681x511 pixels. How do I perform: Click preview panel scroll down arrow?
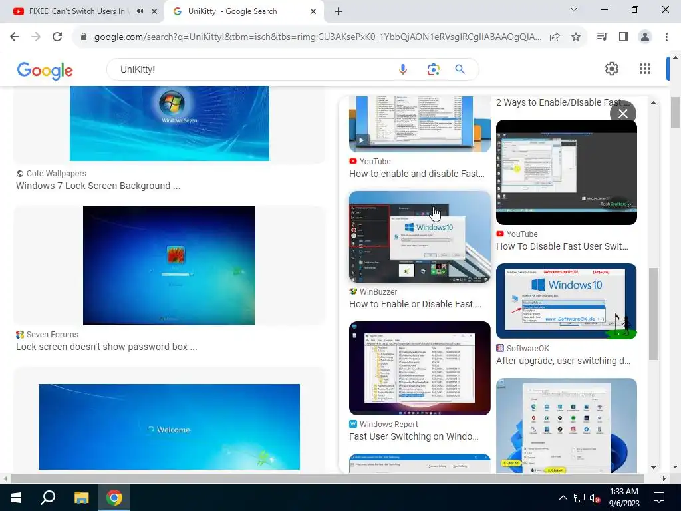(654, 468)
